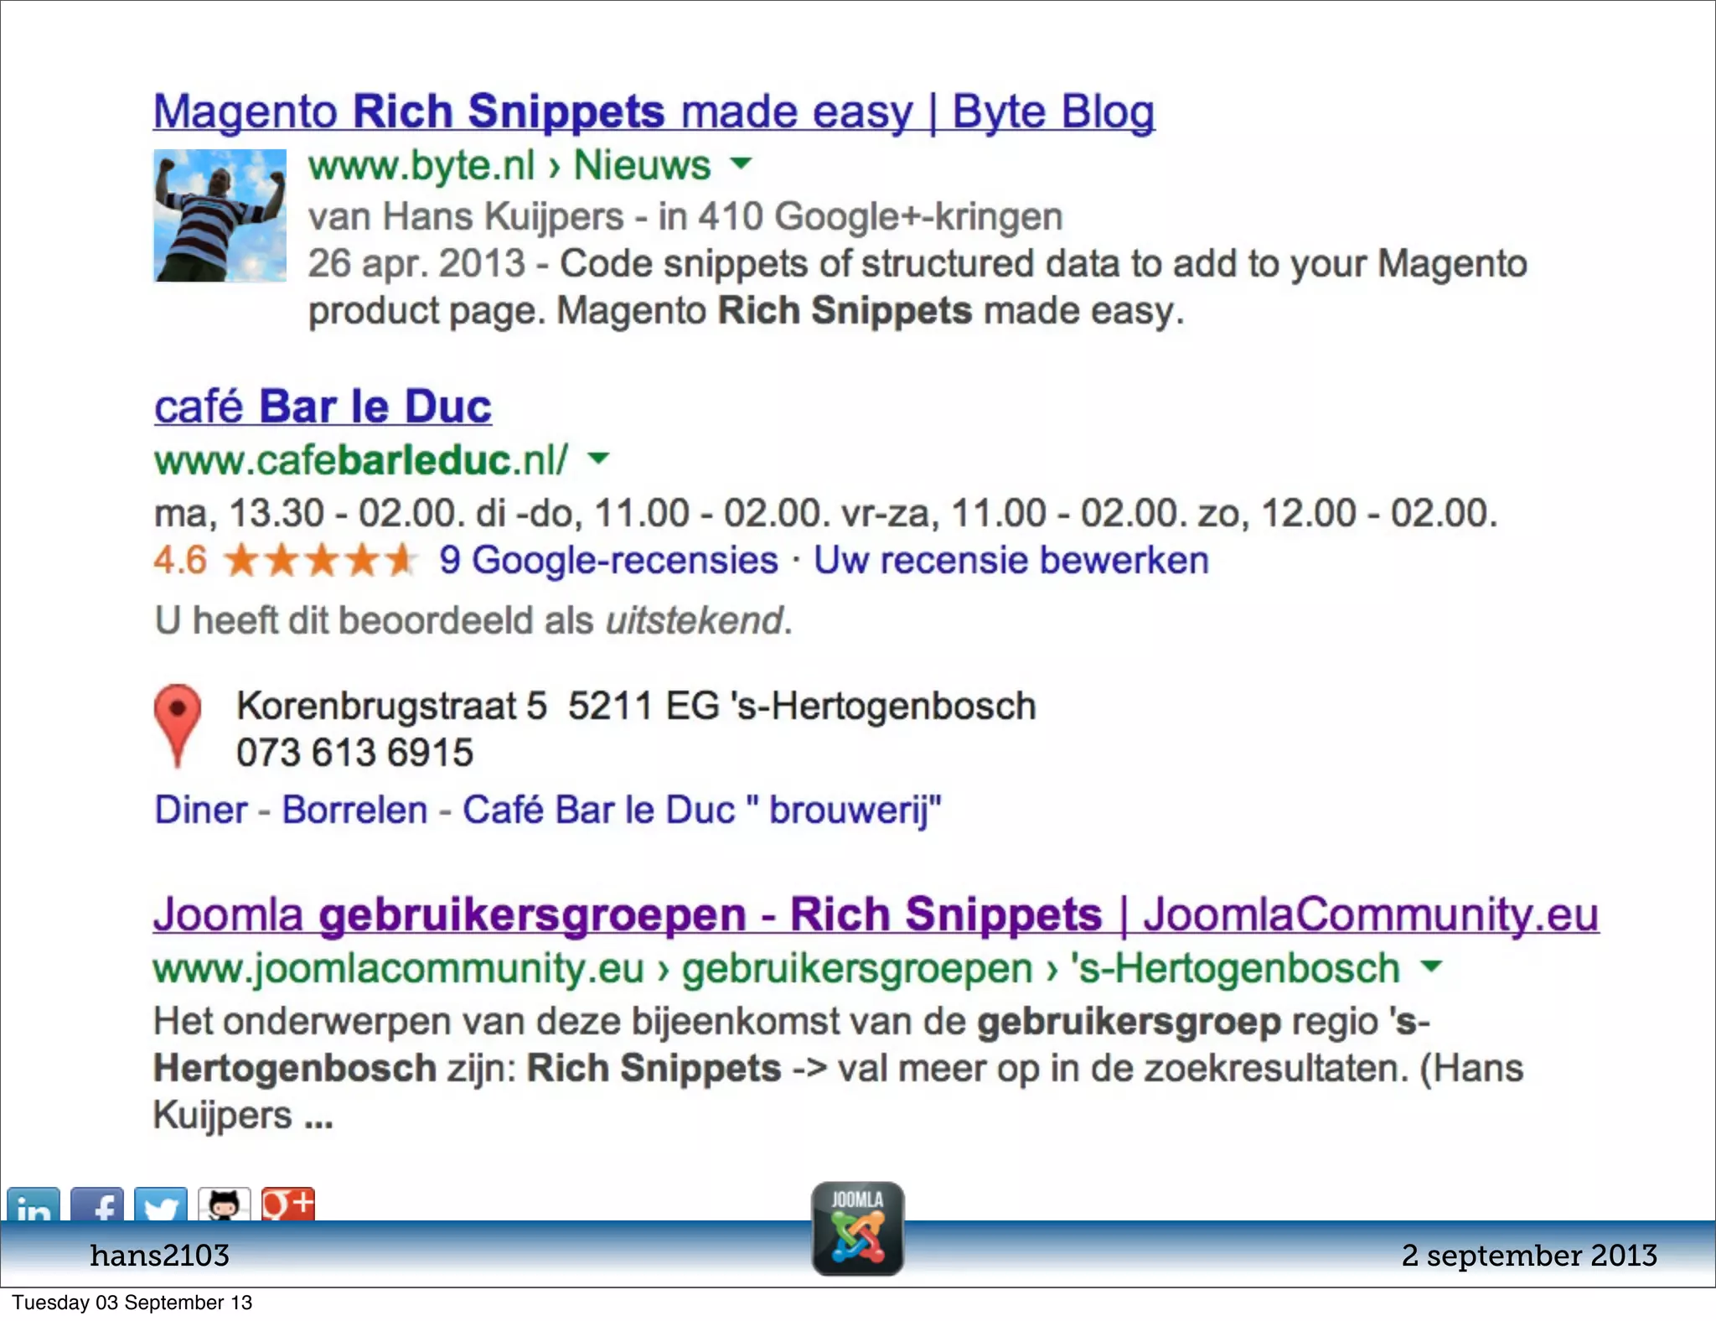Open the Google+ icon

point(288,1204)
